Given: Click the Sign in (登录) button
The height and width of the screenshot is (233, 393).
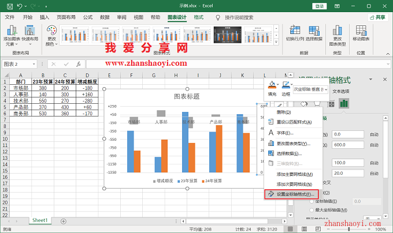Looking at the screenshot, I should pos(319,6).
